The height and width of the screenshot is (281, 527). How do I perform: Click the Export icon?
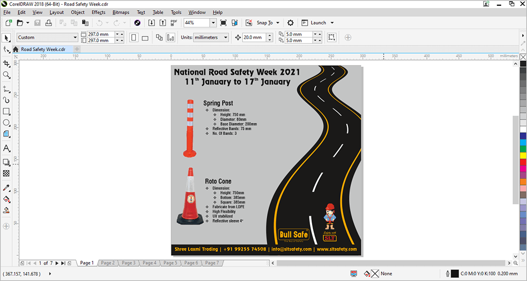163,23
